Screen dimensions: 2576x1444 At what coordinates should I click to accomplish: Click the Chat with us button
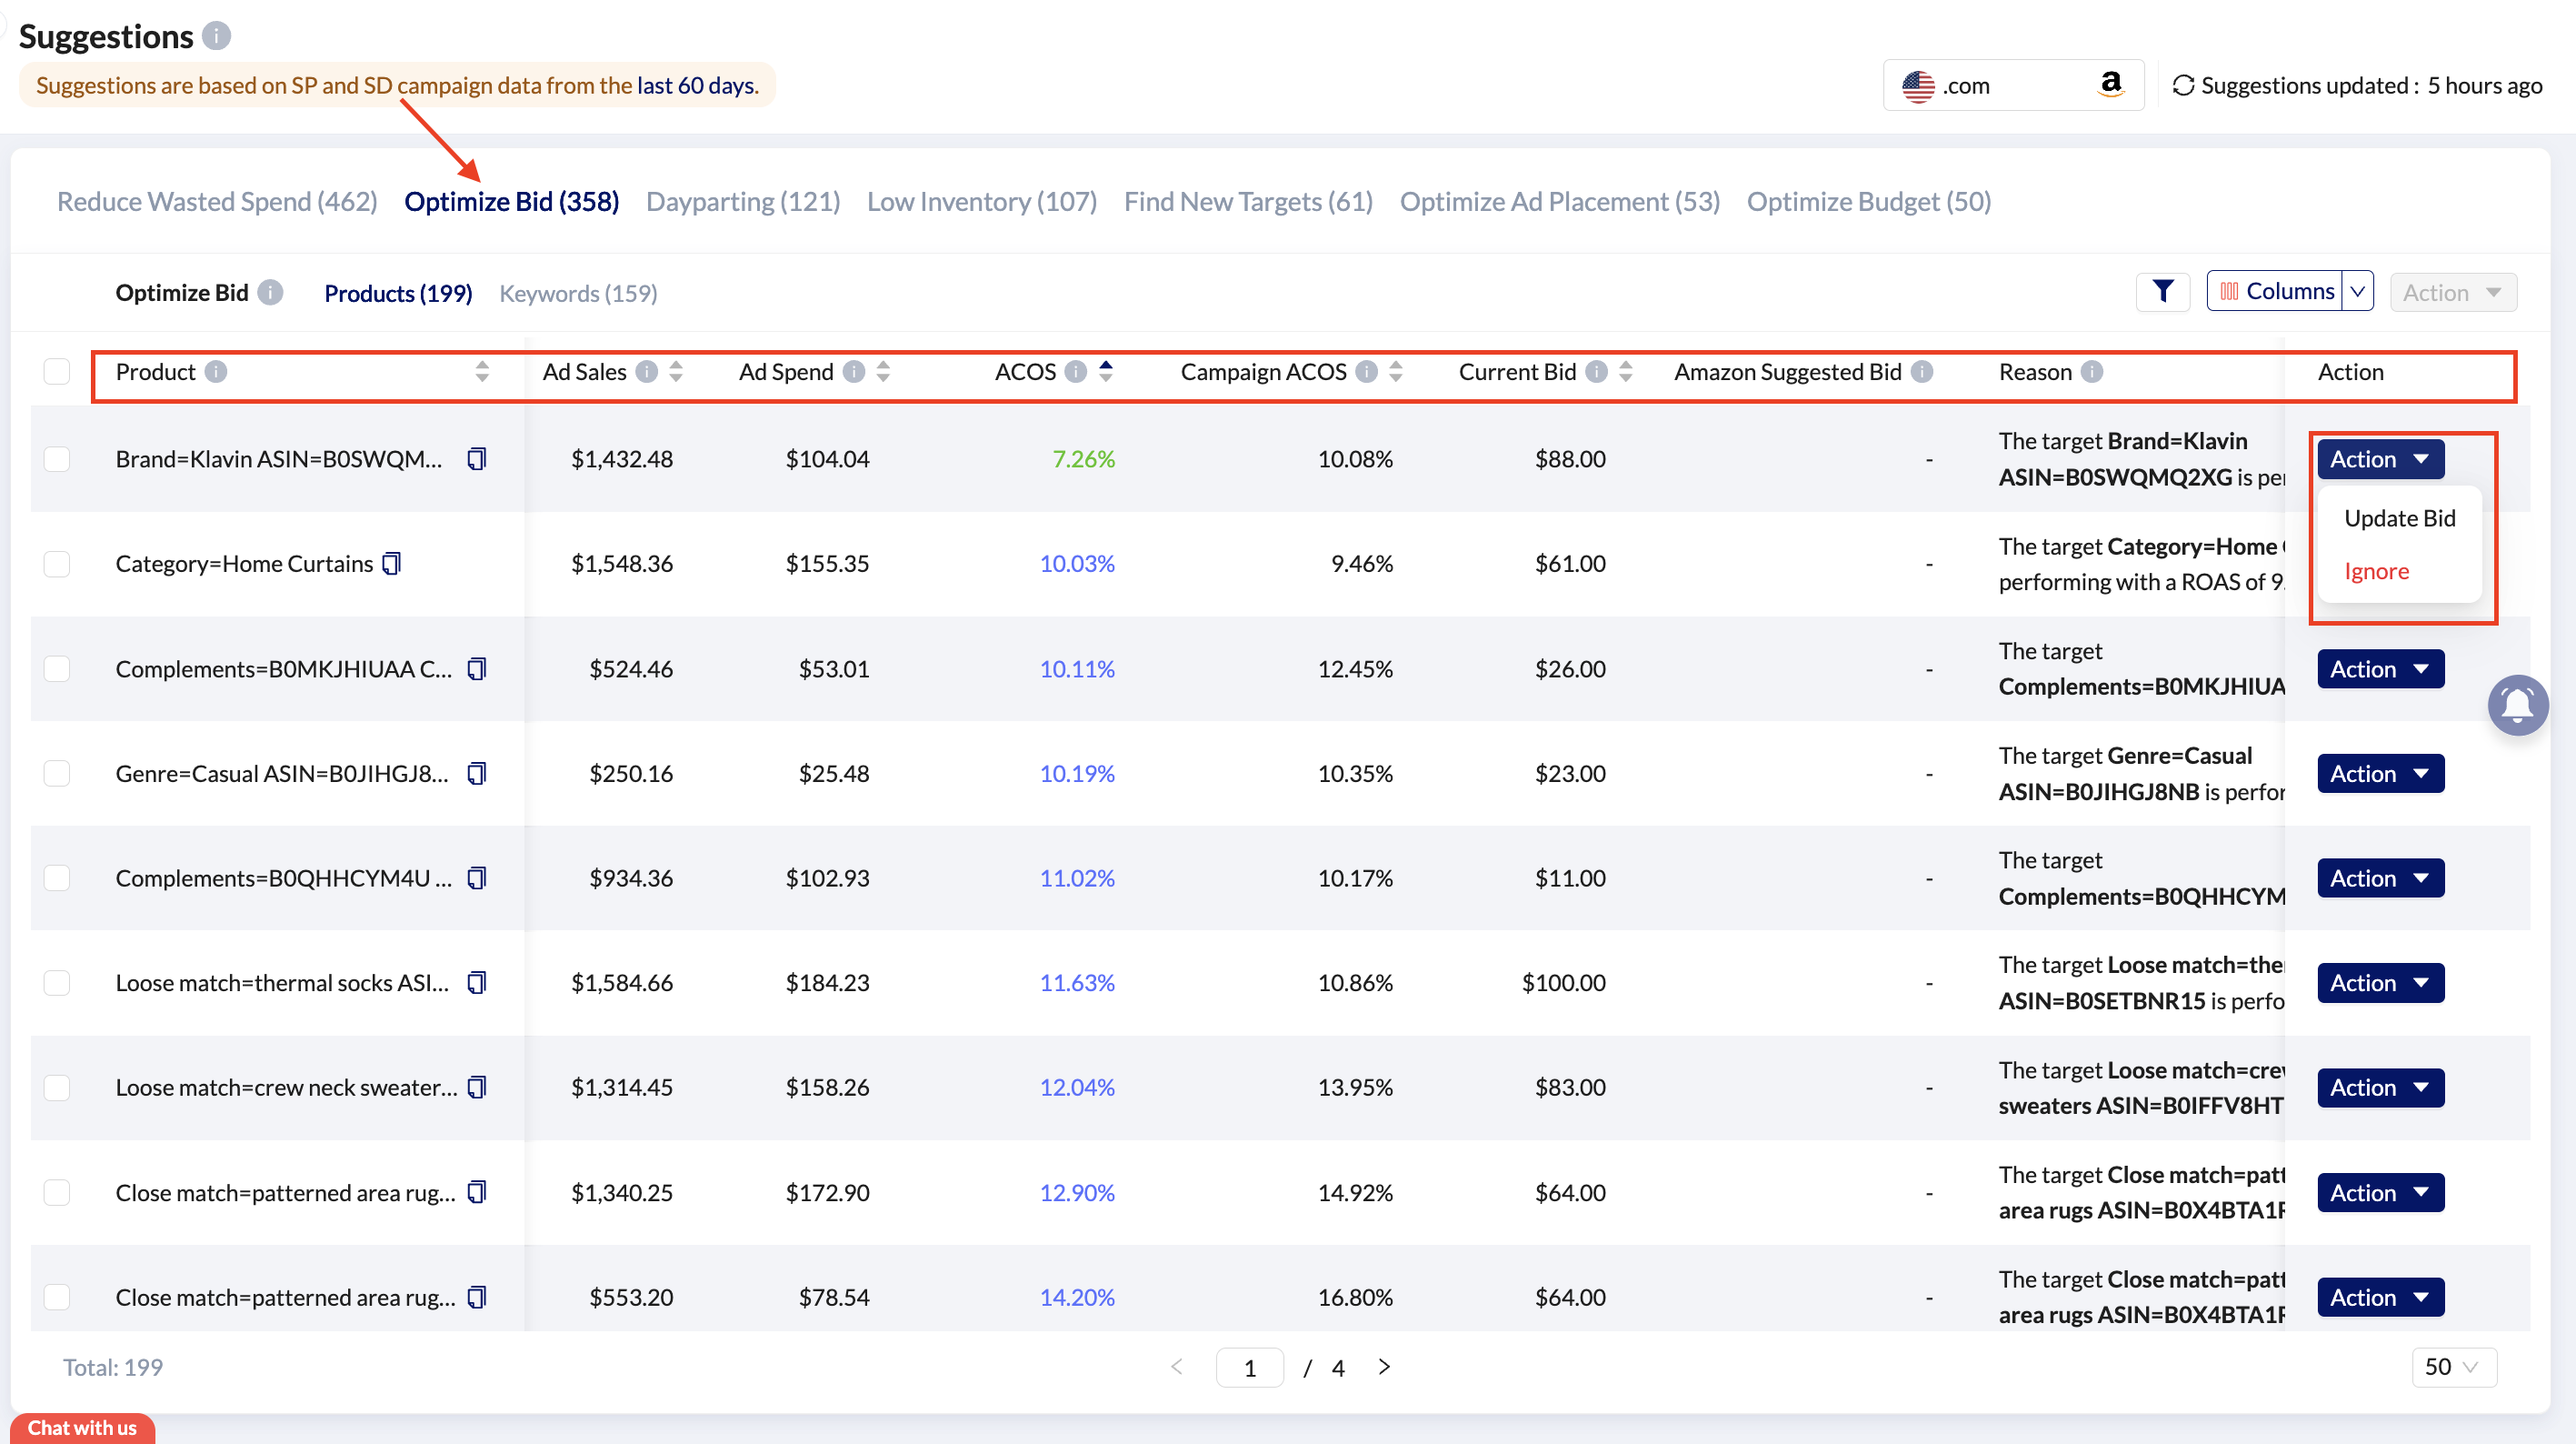tap(82, 1428)
